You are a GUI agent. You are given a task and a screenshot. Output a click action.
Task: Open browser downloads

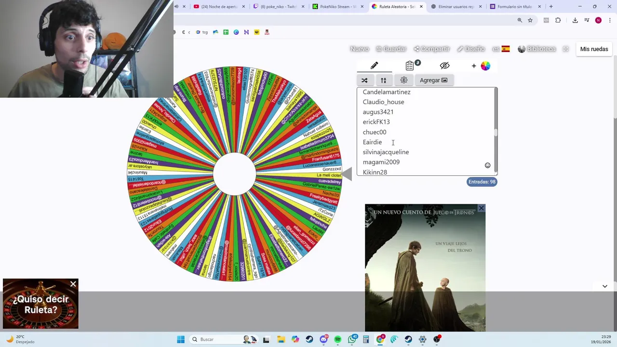click(x=575, y=20)
